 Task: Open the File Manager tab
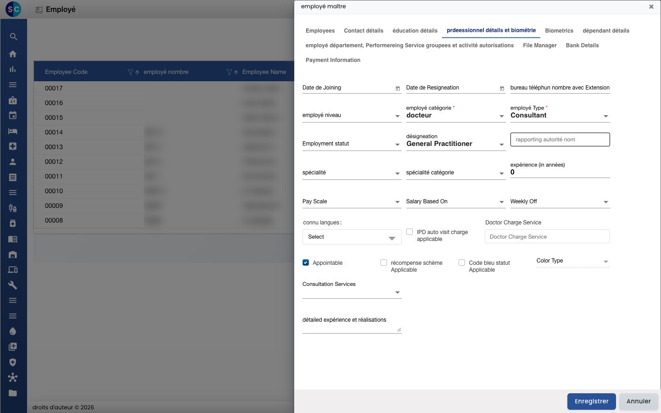(x=540, y=45)
